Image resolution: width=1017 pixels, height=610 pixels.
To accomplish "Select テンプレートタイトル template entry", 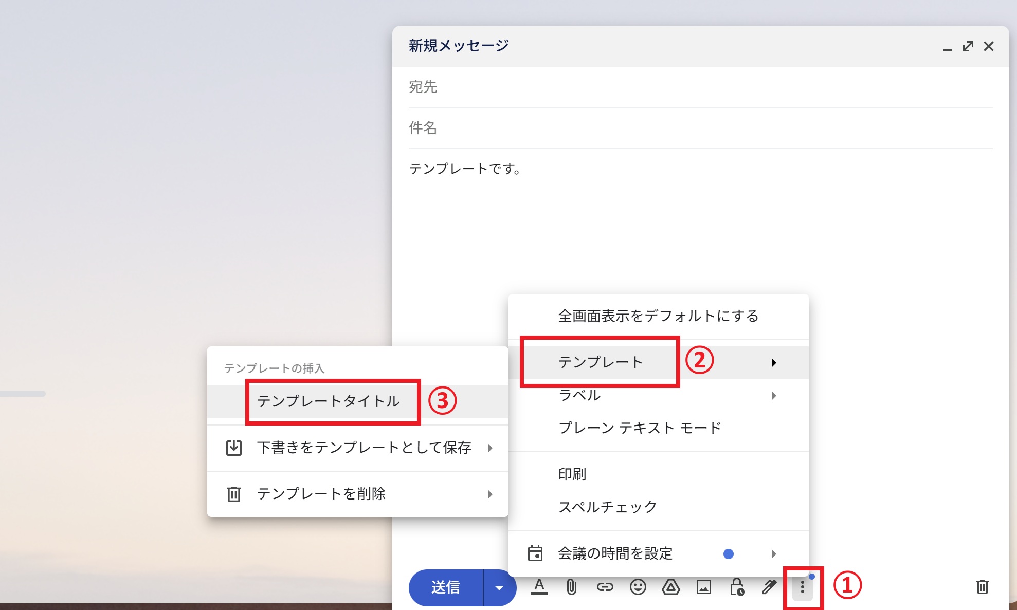I will (x=329, y=401).
